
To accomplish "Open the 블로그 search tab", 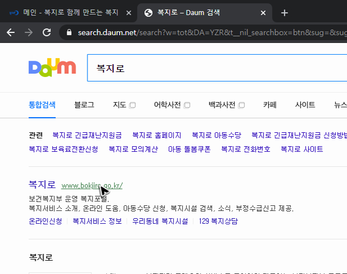I will click(x=84, y=105).
